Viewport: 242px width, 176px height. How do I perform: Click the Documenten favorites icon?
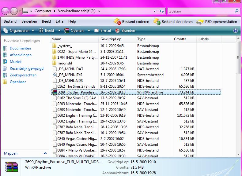[5, 48]
